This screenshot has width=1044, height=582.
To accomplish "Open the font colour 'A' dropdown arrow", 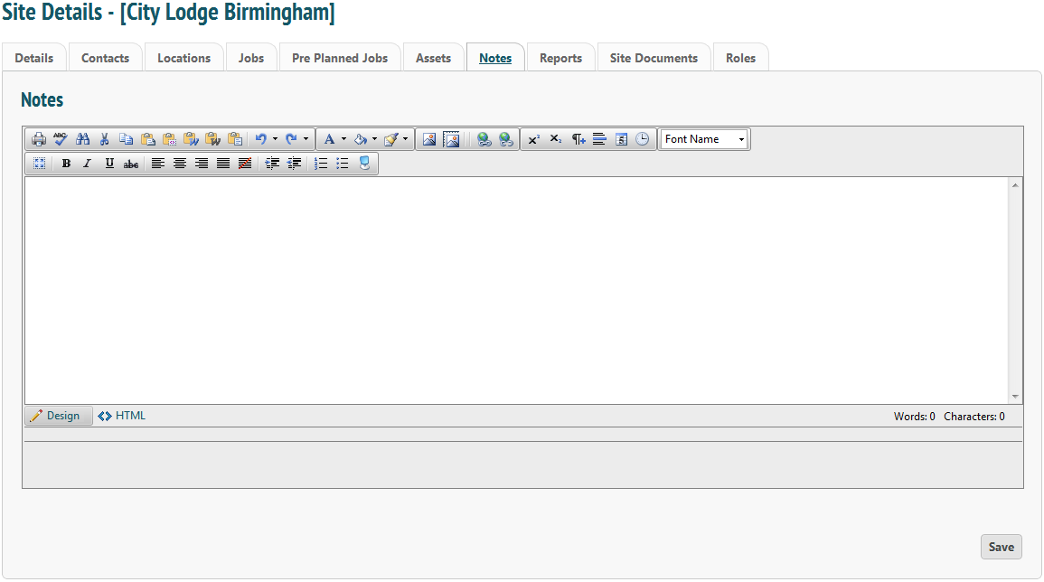I will pyautogui.click(x=343, y=139).
